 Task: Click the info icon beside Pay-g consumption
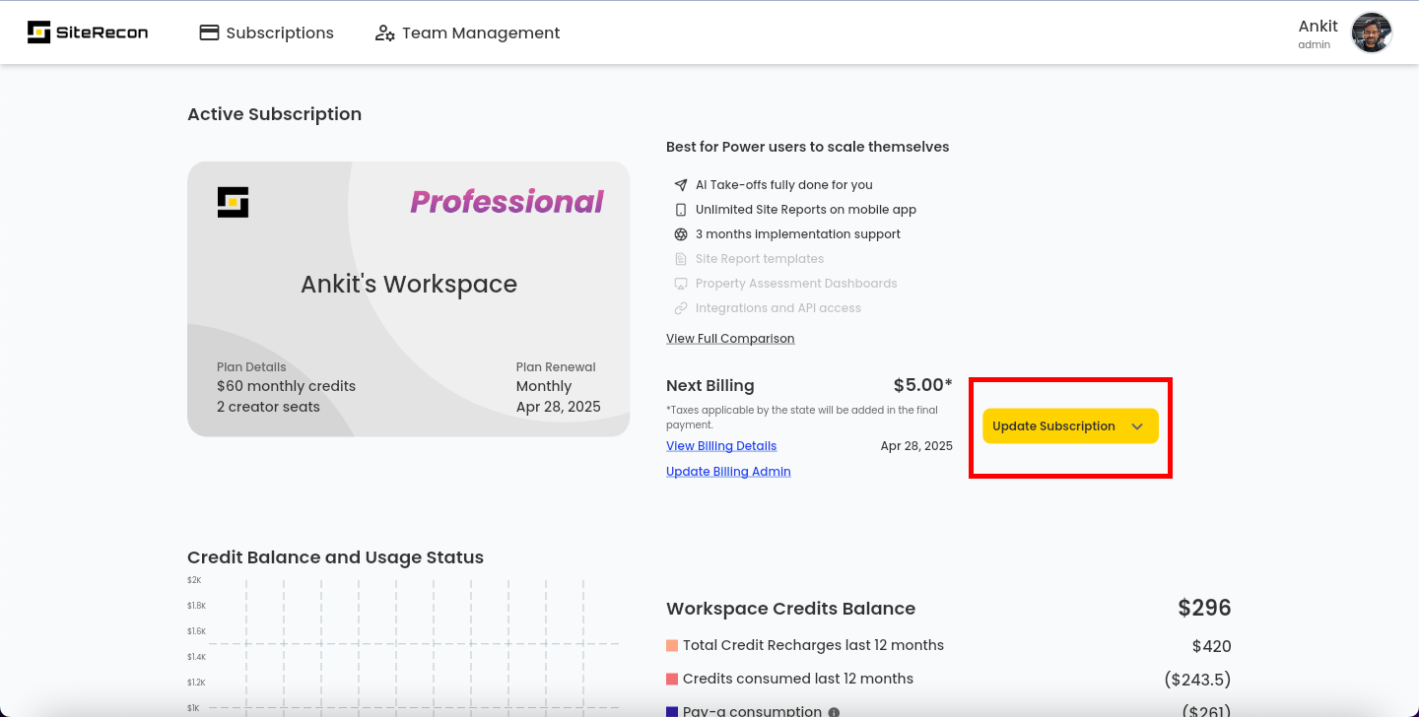tap(834, 712)
